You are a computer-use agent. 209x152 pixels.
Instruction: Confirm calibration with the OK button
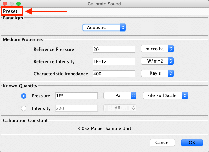click(x=192, y=142)
